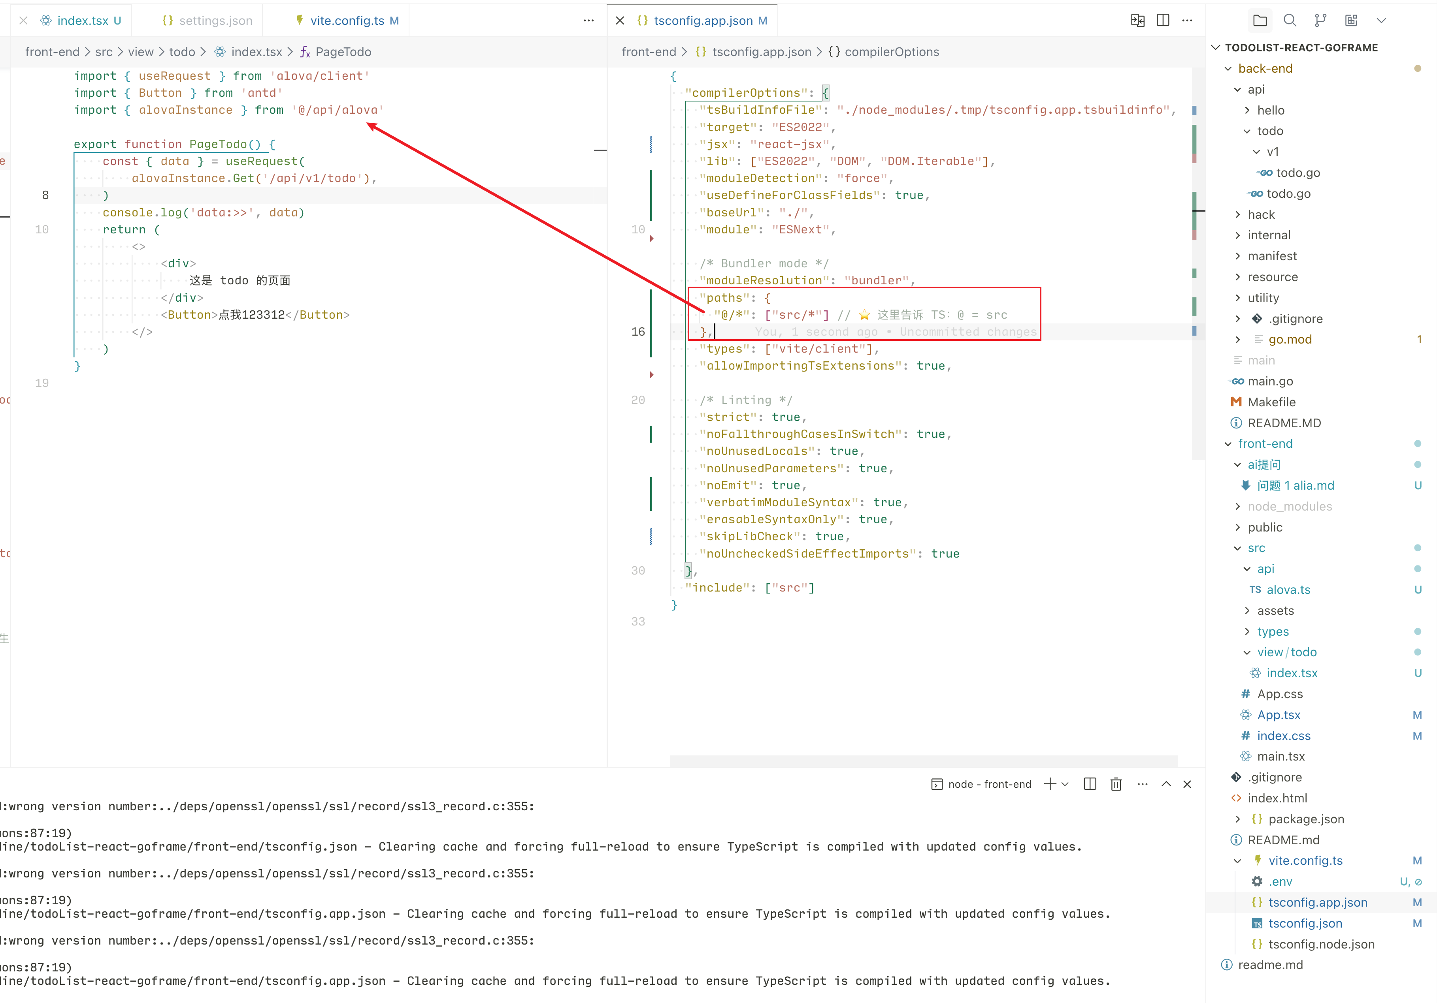Kill terminal with the trash icon
1437x1003 pixels.
[1116, 784]
